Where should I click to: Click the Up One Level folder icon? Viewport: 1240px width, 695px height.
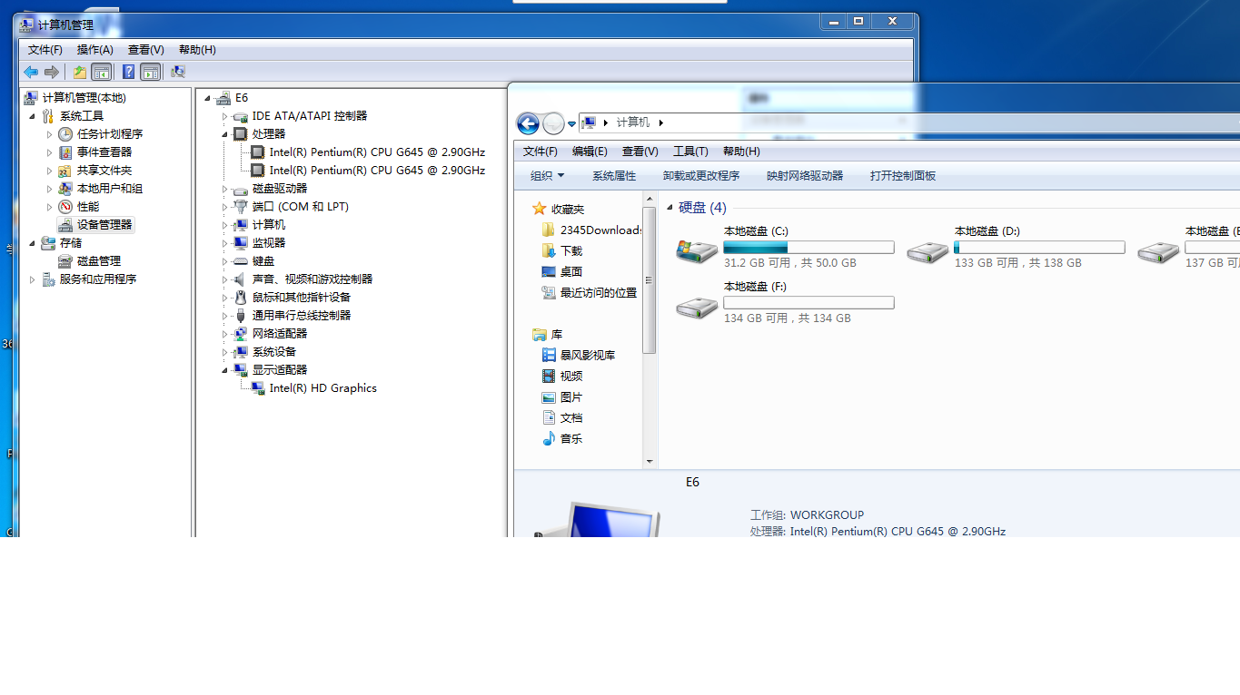point(80,72)
